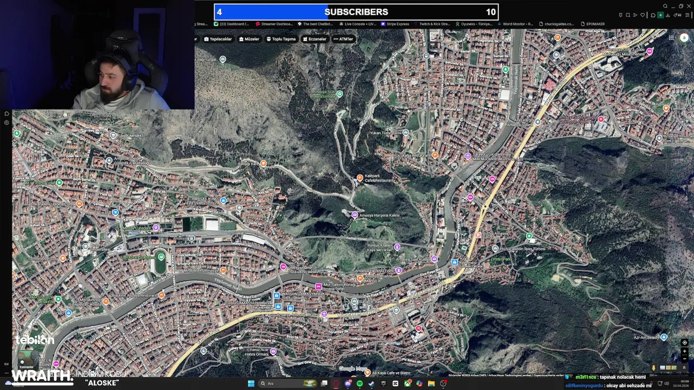This screenshot has height=390, width=694.
Task: Open the Amasya SGK Hatıra Ormanı marker
Action: [340, 94]
